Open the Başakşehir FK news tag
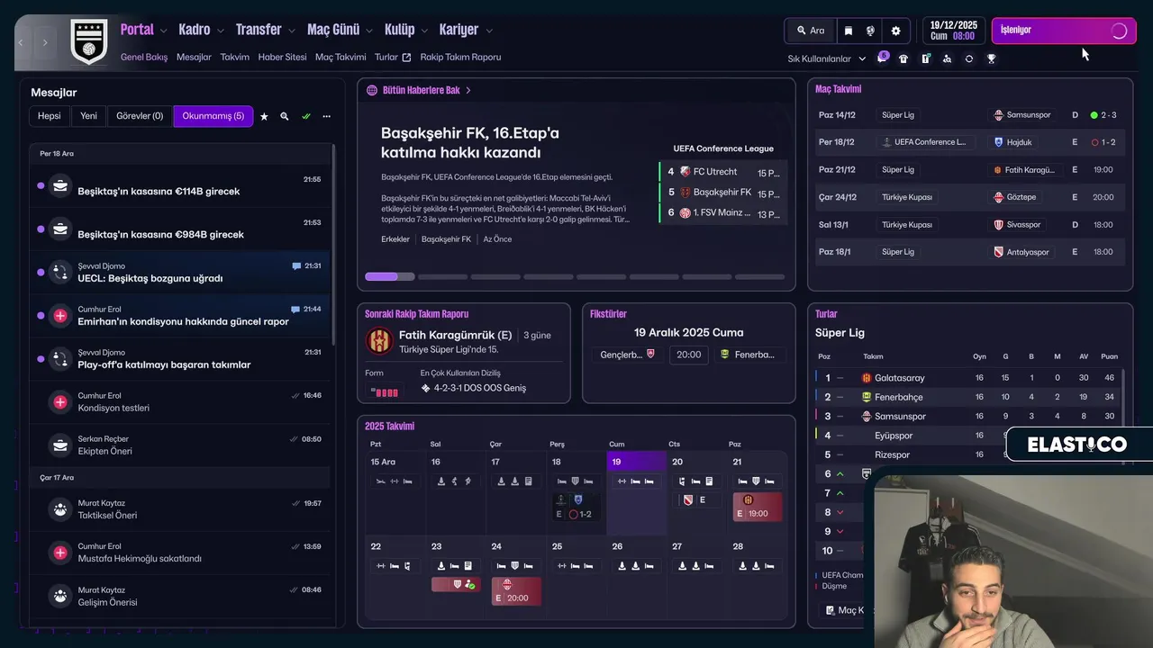The height and width of the screenshot is (648, 1153). (x=446, y=239)
